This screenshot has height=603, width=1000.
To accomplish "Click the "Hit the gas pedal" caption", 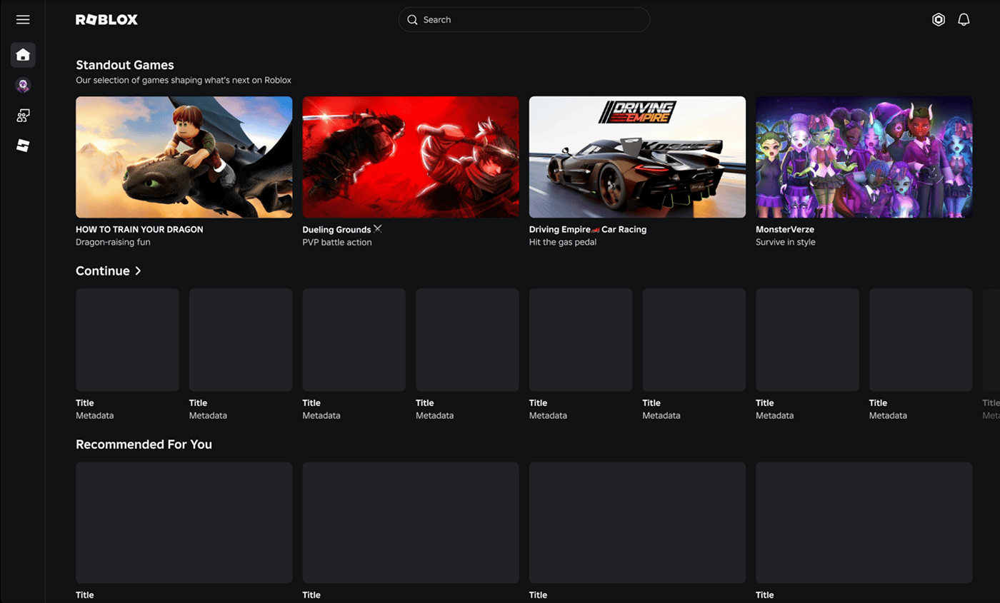I will (563, 243).
